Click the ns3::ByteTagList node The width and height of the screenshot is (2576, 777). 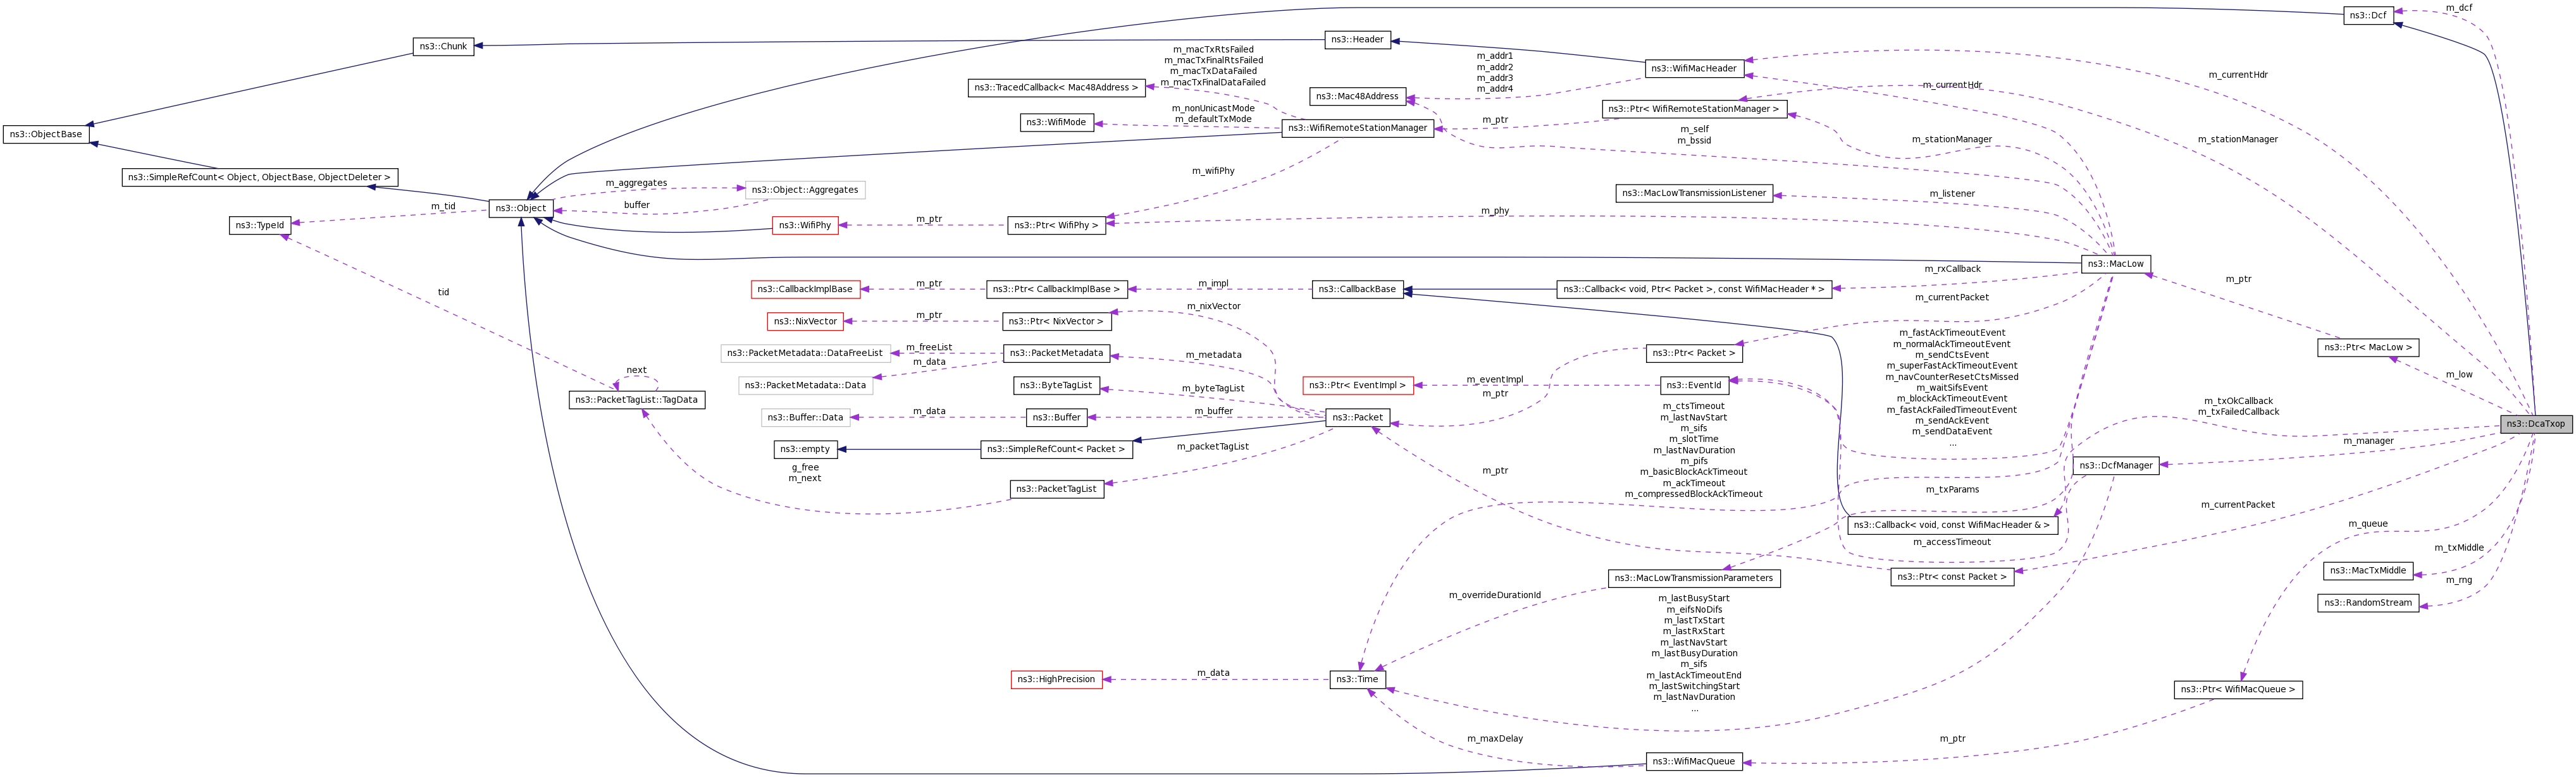(1056, 385)
